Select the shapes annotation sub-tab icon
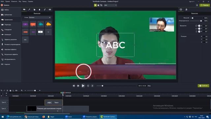Viewport: 211px width, 119px height. tap(34, 10)
